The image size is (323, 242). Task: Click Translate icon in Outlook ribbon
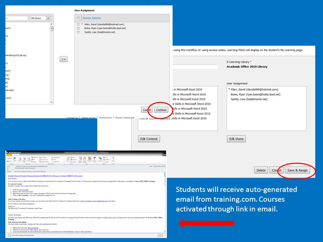pyautogui.click(x=100, y=159)
